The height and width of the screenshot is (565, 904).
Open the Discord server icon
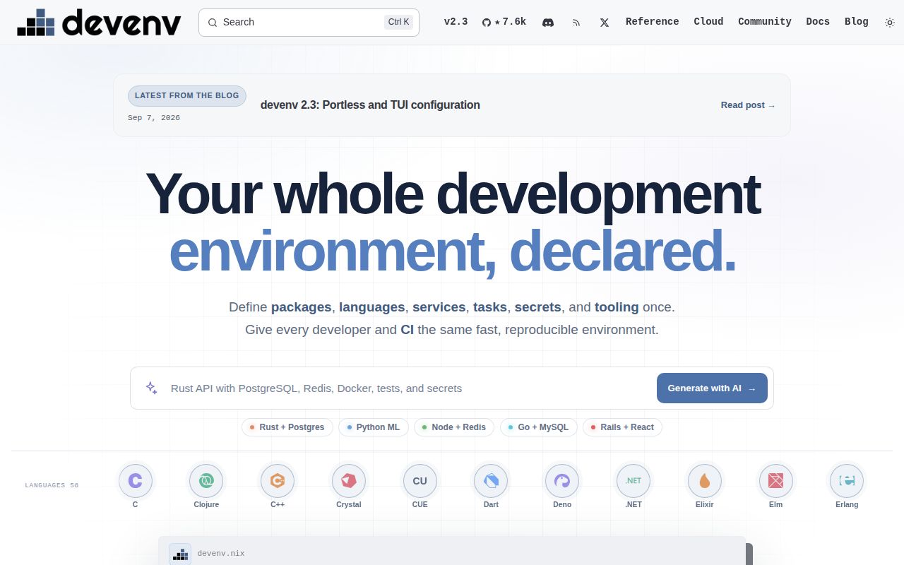548,22
